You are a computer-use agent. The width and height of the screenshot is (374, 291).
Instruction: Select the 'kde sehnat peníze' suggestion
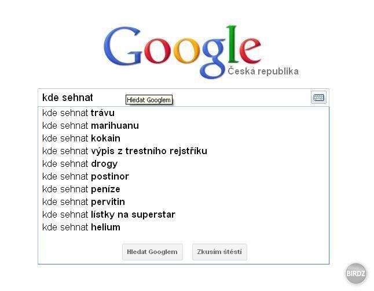click(184, 189)
